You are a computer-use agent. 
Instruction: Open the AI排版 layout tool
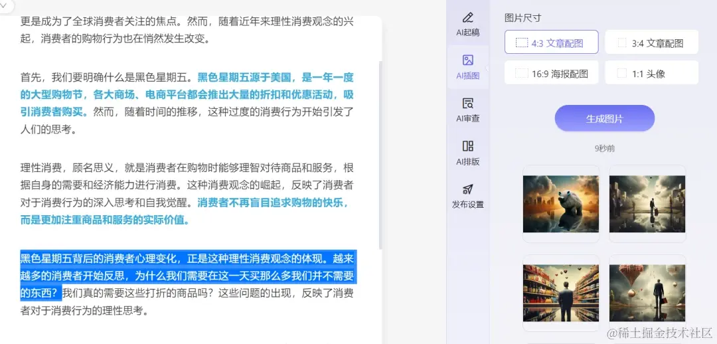(x=468, y=153)
